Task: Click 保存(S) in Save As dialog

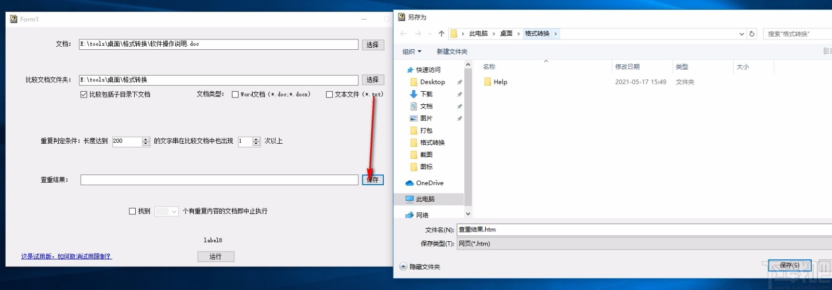Action: click(x=789, y=265)
